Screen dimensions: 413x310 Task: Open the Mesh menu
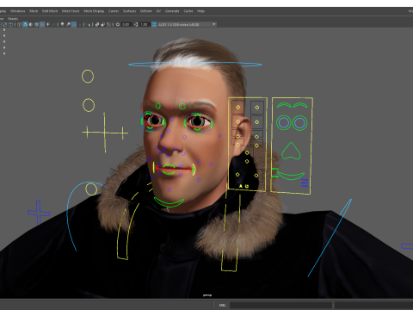tap(34, 11)
